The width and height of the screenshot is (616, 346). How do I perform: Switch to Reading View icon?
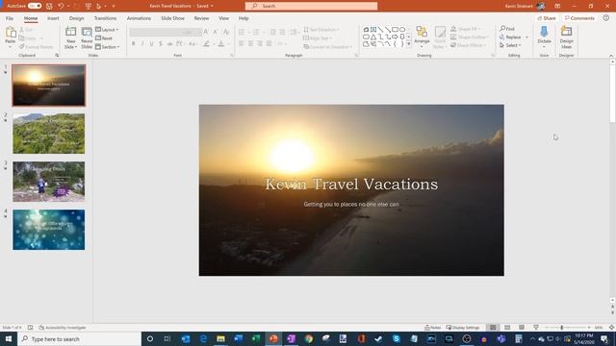pyautogui.click(x=522, y=328)
